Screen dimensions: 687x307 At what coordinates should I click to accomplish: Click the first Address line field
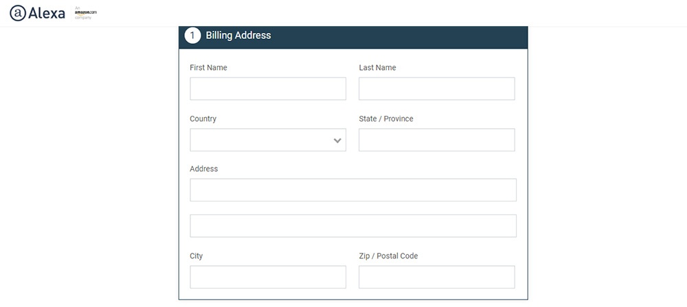tap(352, 190)
